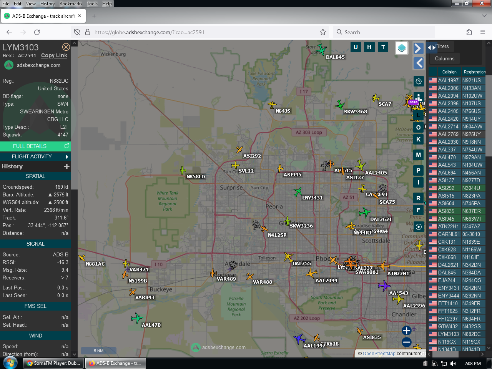This screenshot has width=492, height=369.
Task: Click the volume speaker tray icon
Action: (453, 364)
